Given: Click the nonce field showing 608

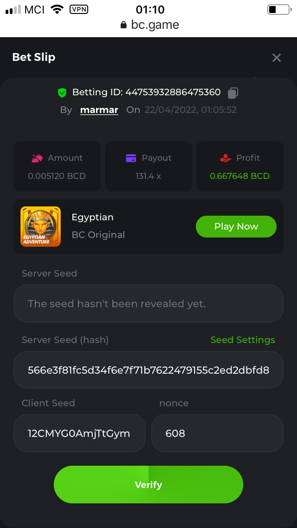Looking at the screenshot, I should 217,433.
